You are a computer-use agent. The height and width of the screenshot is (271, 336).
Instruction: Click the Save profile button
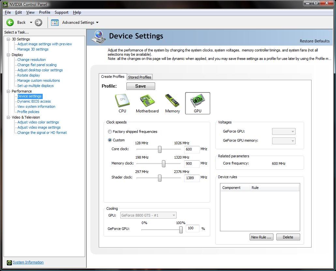[140, 86]
